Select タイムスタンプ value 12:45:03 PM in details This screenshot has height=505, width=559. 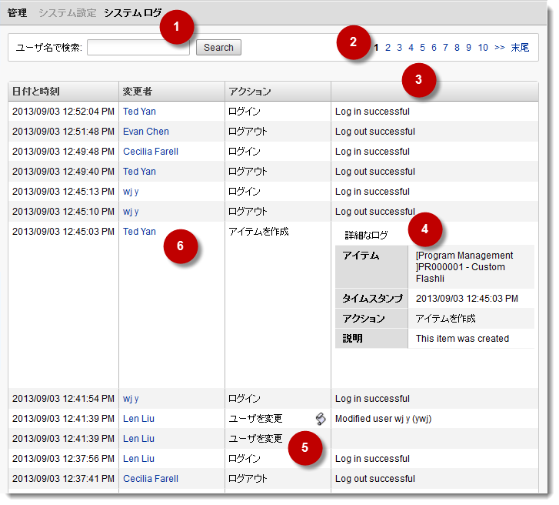467,299
